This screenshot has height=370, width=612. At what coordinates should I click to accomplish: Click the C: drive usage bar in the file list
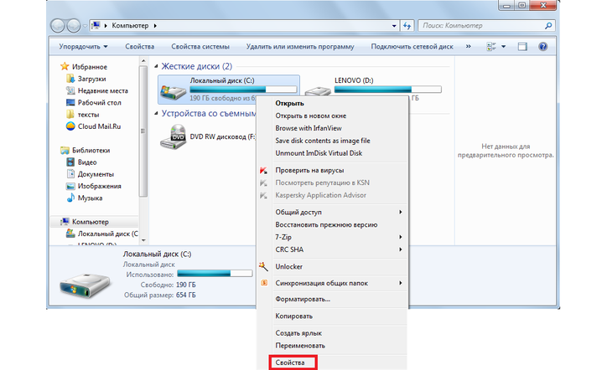pos(243,90)
